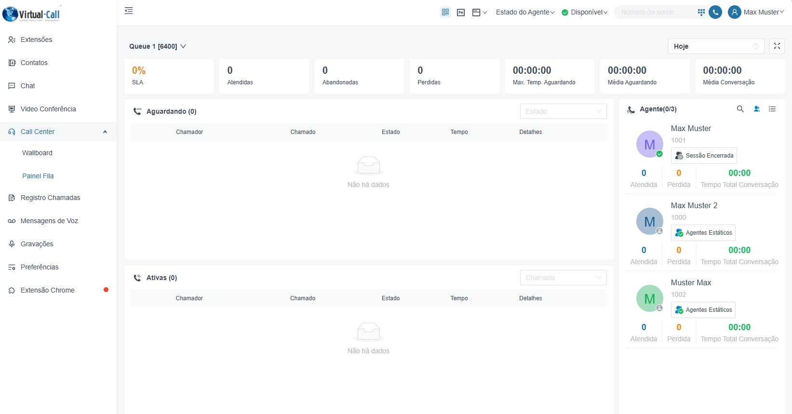The height and width of the screenshot is (414, 792).
Task: Open the Chamado filter dropdown in Ativas
Action: click(x=563, y=278)
